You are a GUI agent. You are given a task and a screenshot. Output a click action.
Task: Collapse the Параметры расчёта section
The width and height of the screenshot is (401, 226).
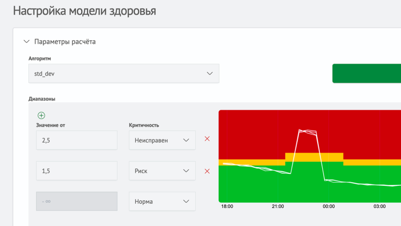[x=27, y=42]
